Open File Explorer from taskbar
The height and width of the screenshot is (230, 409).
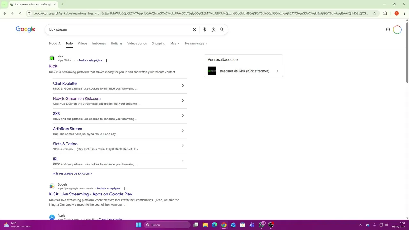pos(205,225)
